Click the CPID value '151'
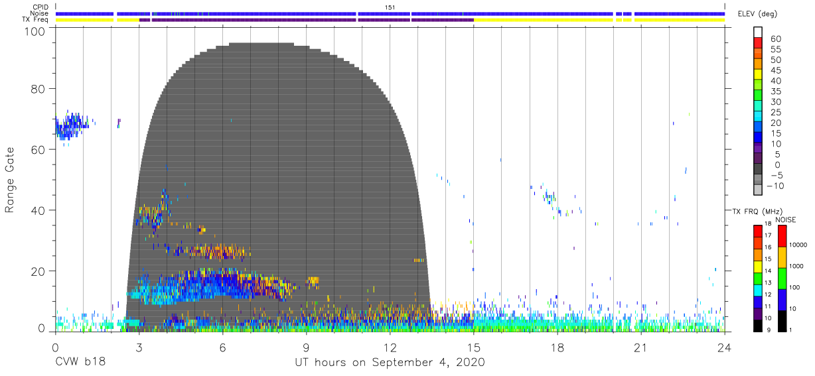The image size is (815, 376). click(390, 7)
